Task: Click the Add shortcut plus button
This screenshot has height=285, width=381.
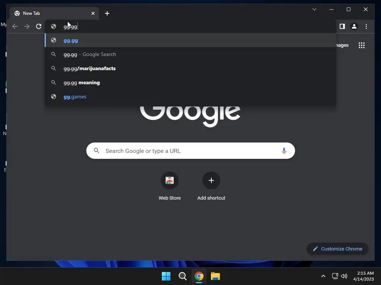Action: pos(211,180)
